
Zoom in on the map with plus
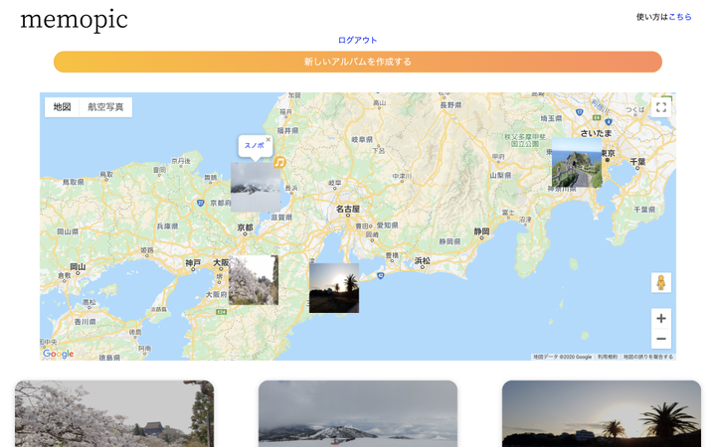click(x=660, y=319)
